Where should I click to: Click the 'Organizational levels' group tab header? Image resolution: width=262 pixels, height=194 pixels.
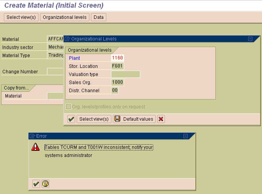tap(90, 50)
